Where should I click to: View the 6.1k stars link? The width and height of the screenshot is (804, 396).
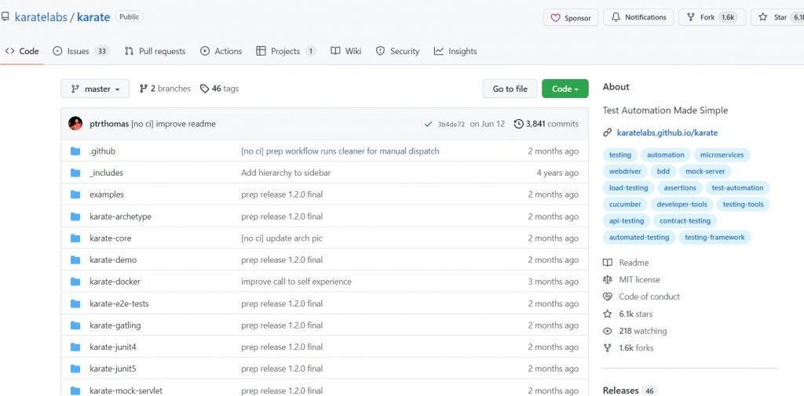coord(628,314)
